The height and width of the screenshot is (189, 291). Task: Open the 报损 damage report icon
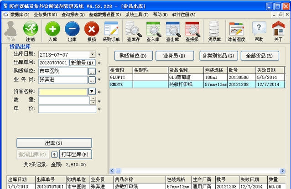point(92,31)
